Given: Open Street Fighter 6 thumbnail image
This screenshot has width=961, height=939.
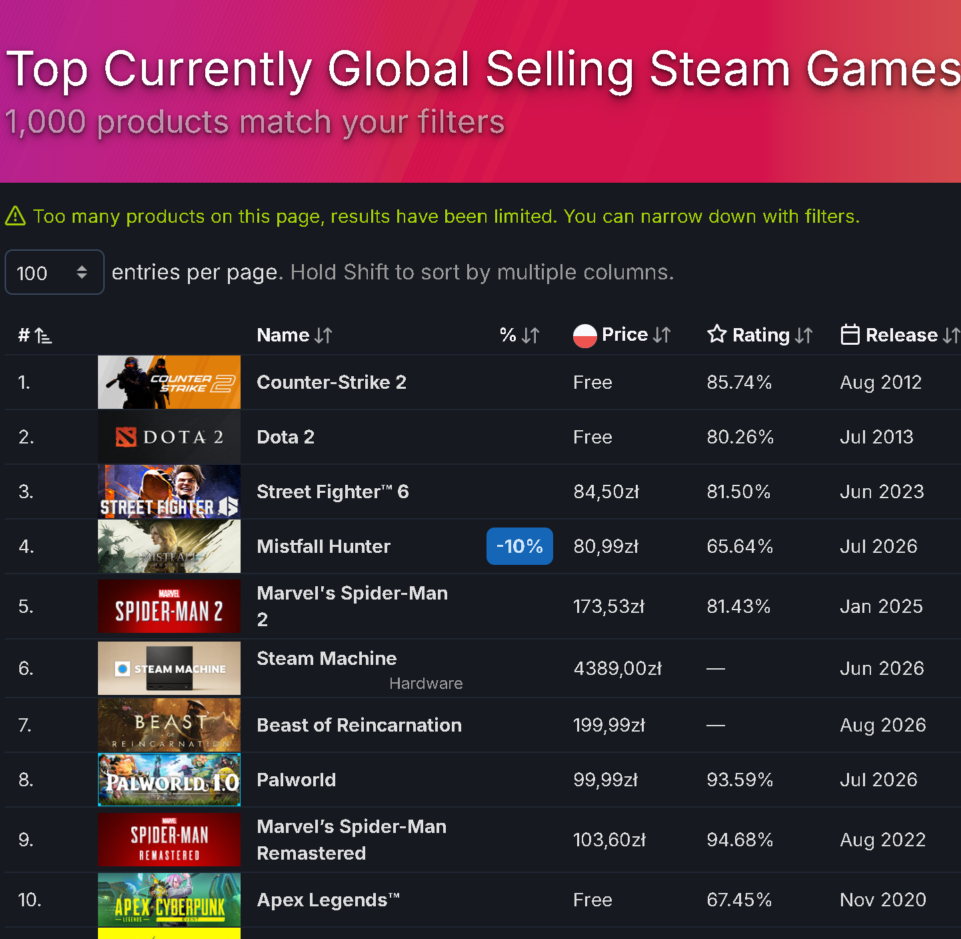Looking at the screenshot, I should point(169,492).
